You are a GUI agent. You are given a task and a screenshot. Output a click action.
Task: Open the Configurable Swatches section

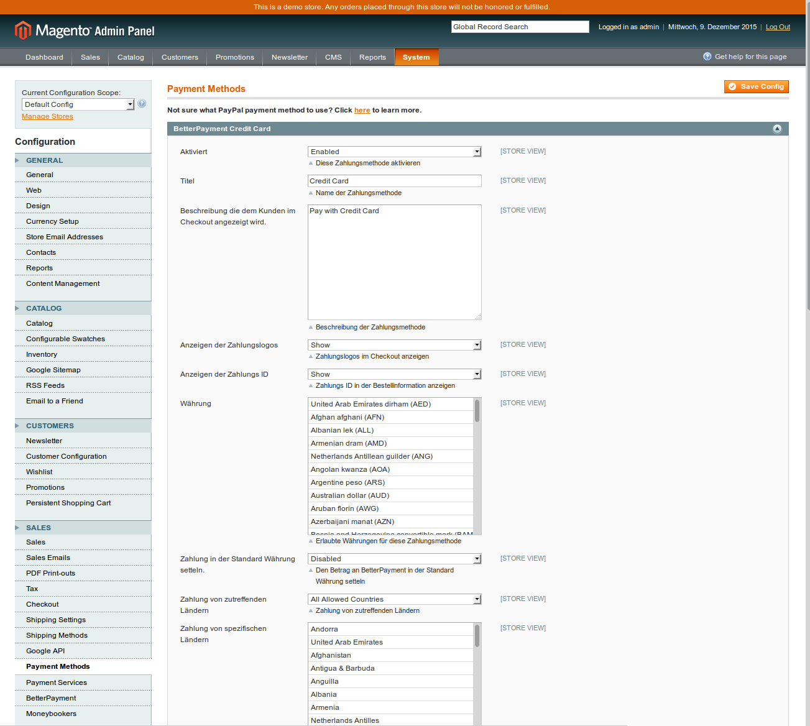[83, 339]
